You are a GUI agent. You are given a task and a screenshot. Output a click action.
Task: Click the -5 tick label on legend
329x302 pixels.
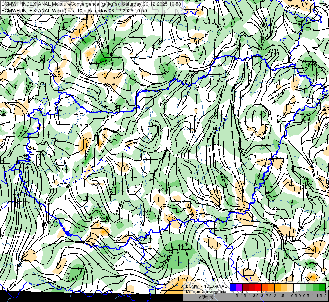click(236, 296)
